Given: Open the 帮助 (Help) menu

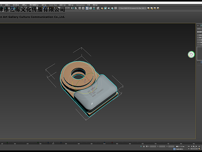Looking at the screenshot, I should [x=95, y=5].
